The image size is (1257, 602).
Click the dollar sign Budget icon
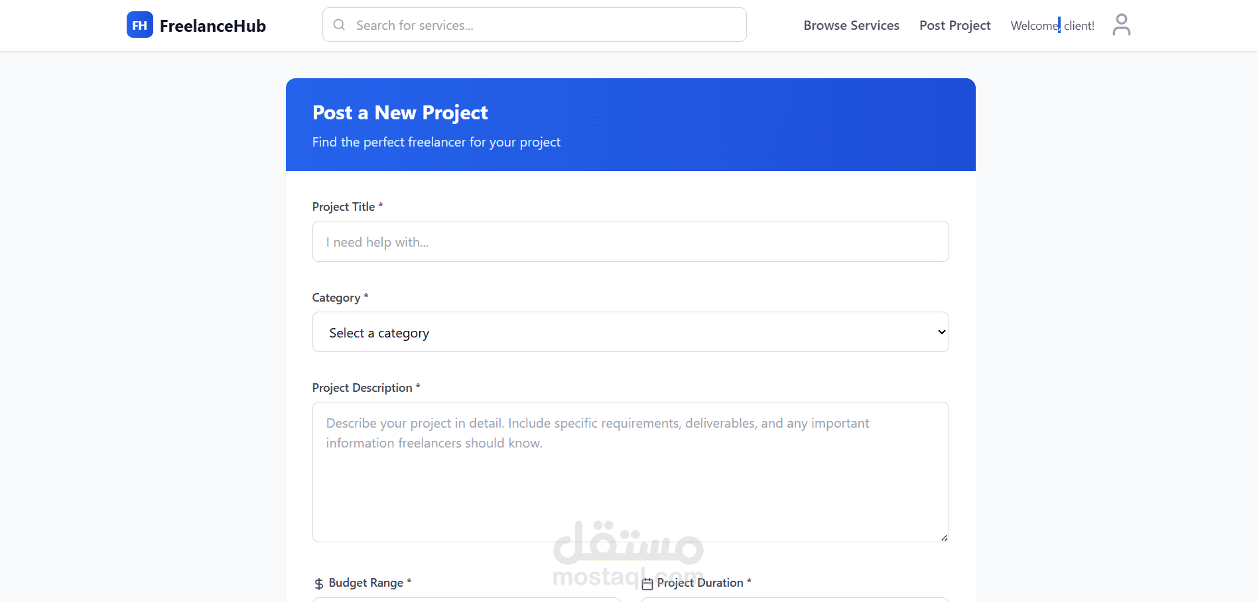(319, 583)
